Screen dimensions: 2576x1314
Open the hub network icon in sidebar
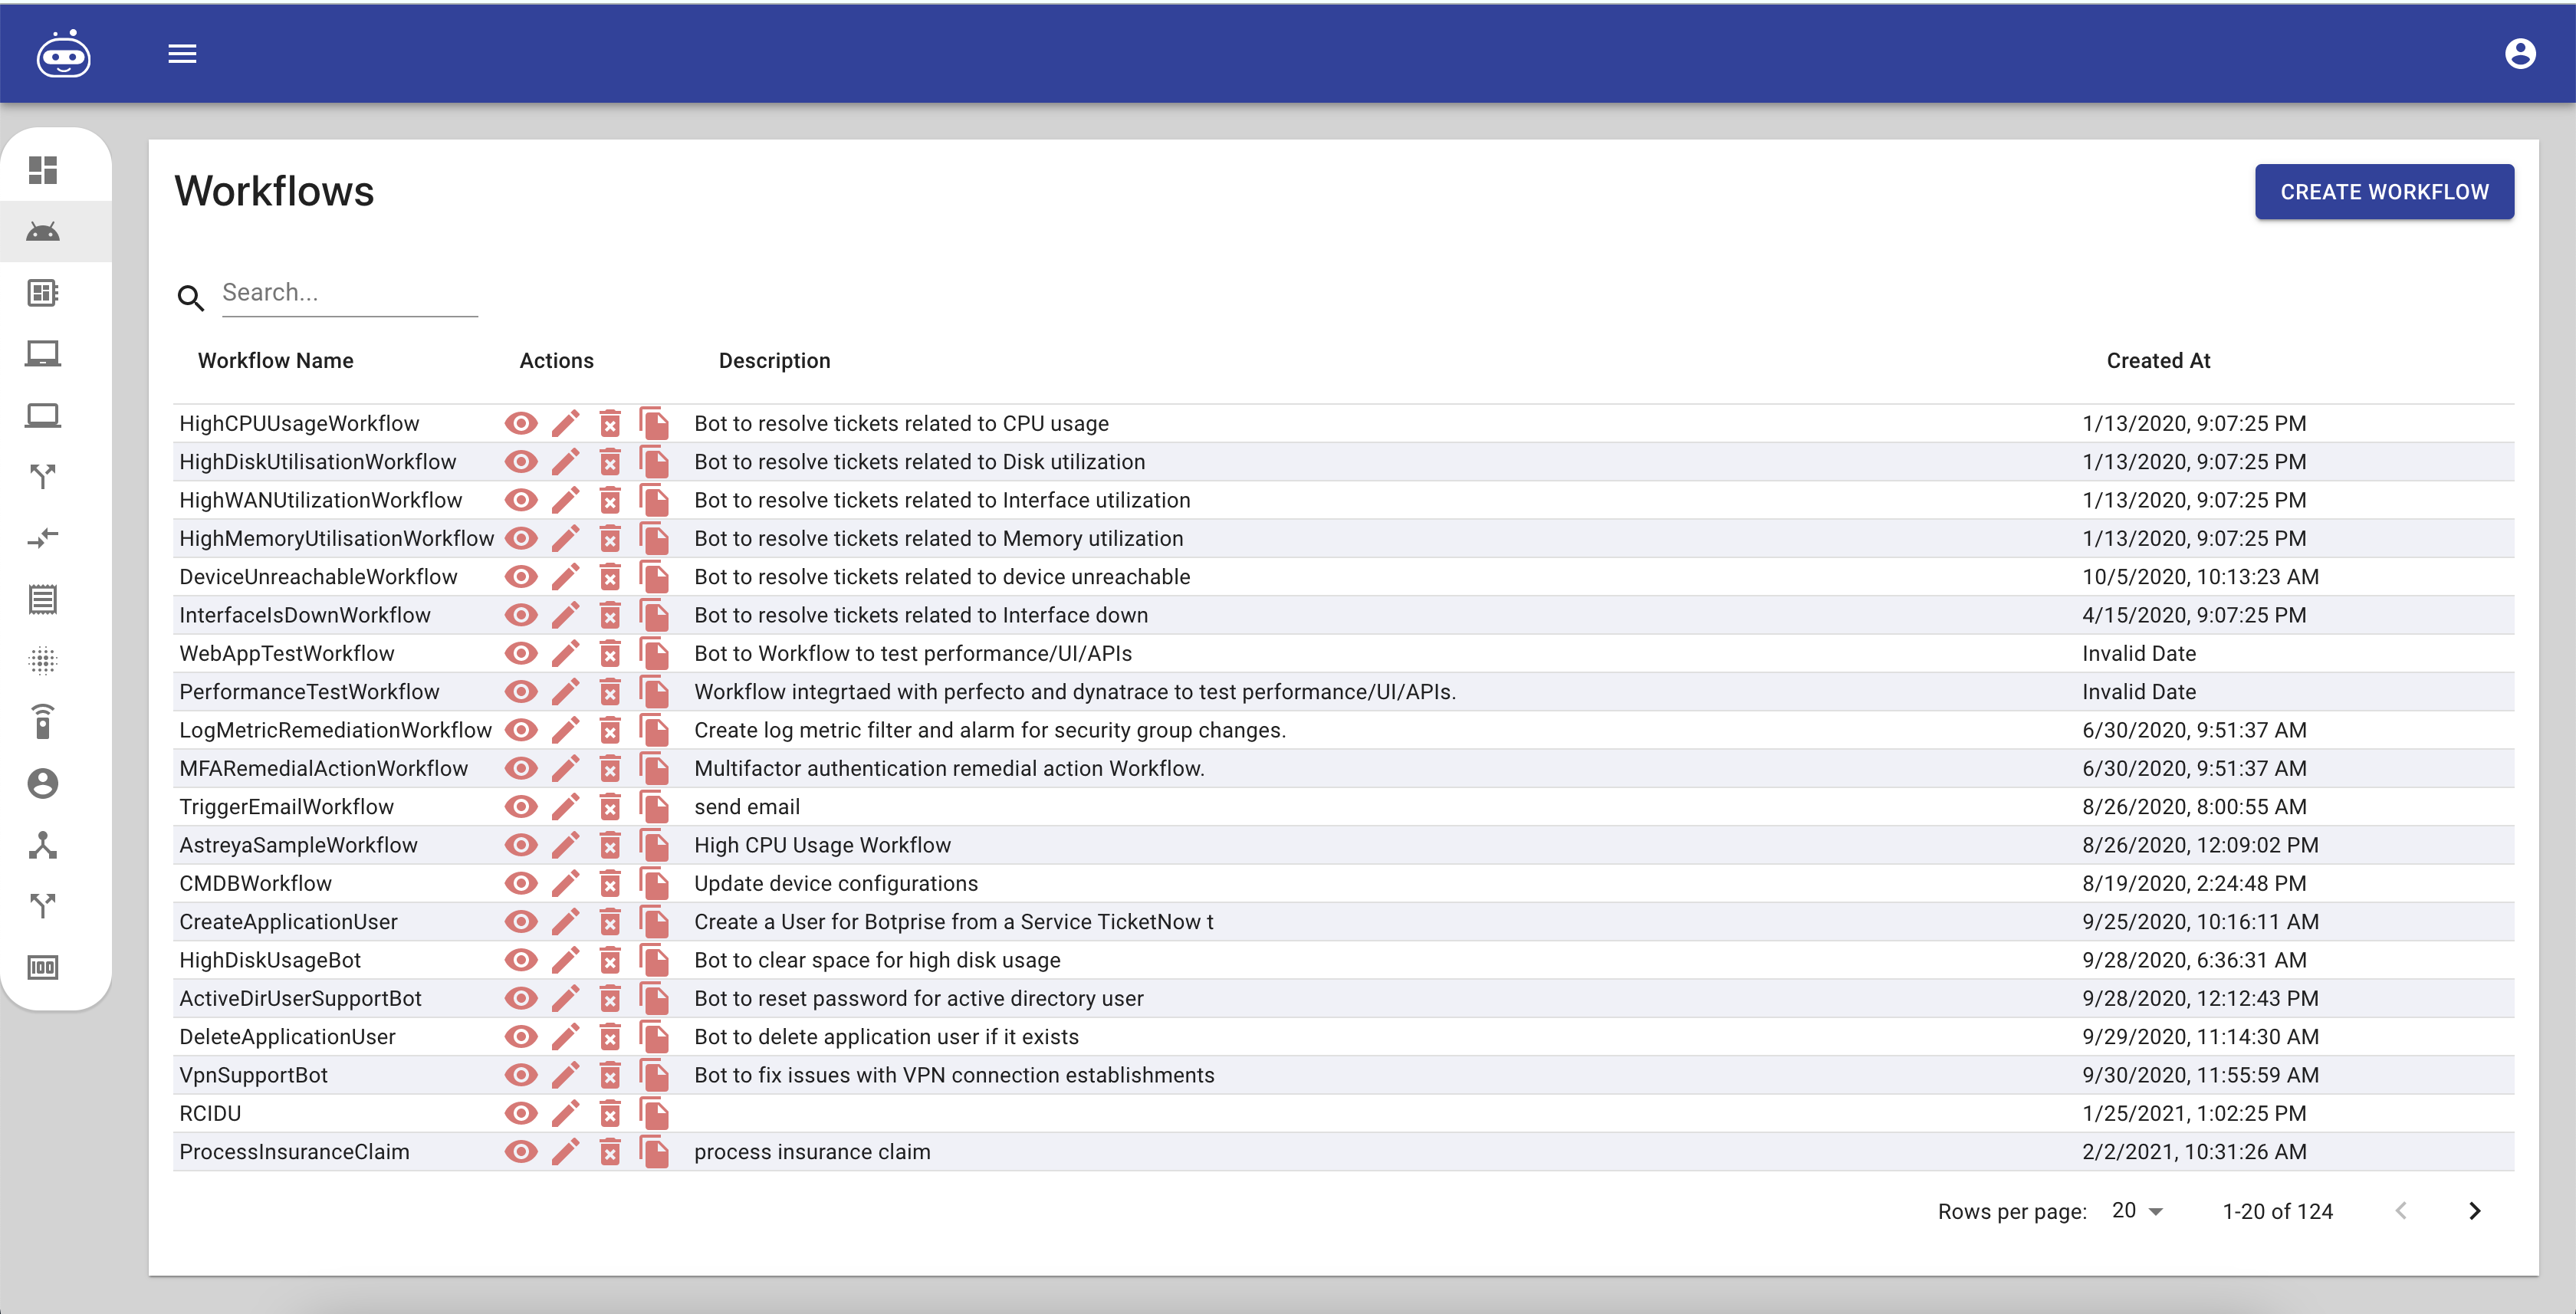(43, 845)
